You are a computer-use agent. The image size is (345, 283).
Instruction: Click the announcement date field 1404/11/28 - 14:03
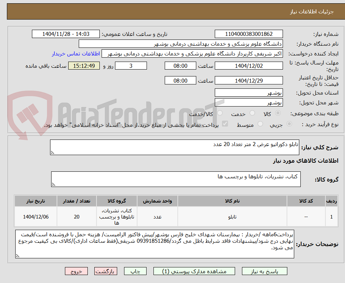[66, 34]
